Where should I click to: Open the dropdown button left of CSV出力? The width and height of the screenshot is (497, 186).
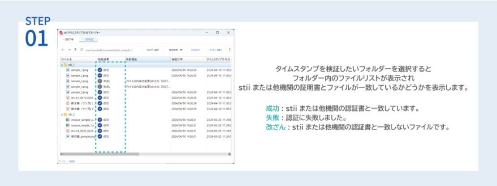pyautogui.click(x=174, y=50)
